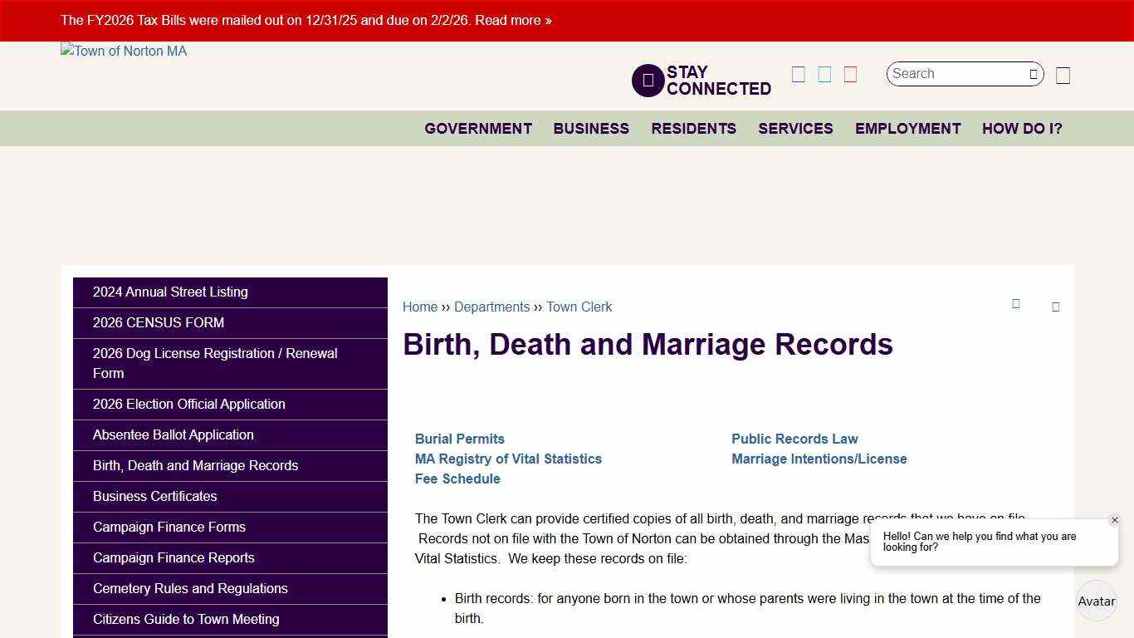Open the EMPLOYMENT menu item
1134x638 pixels.
[907, 129]
